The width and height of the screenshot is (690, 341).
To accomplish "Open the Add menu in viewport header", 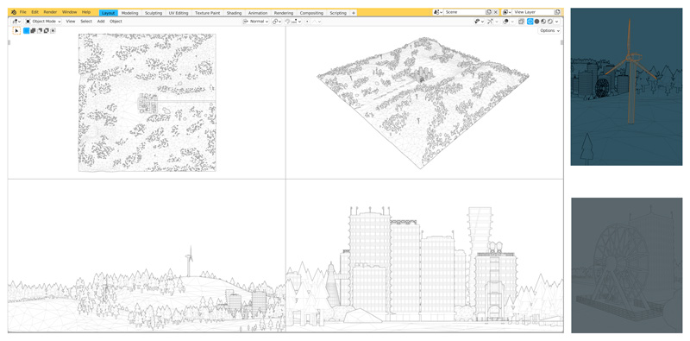I will (101, 21).
